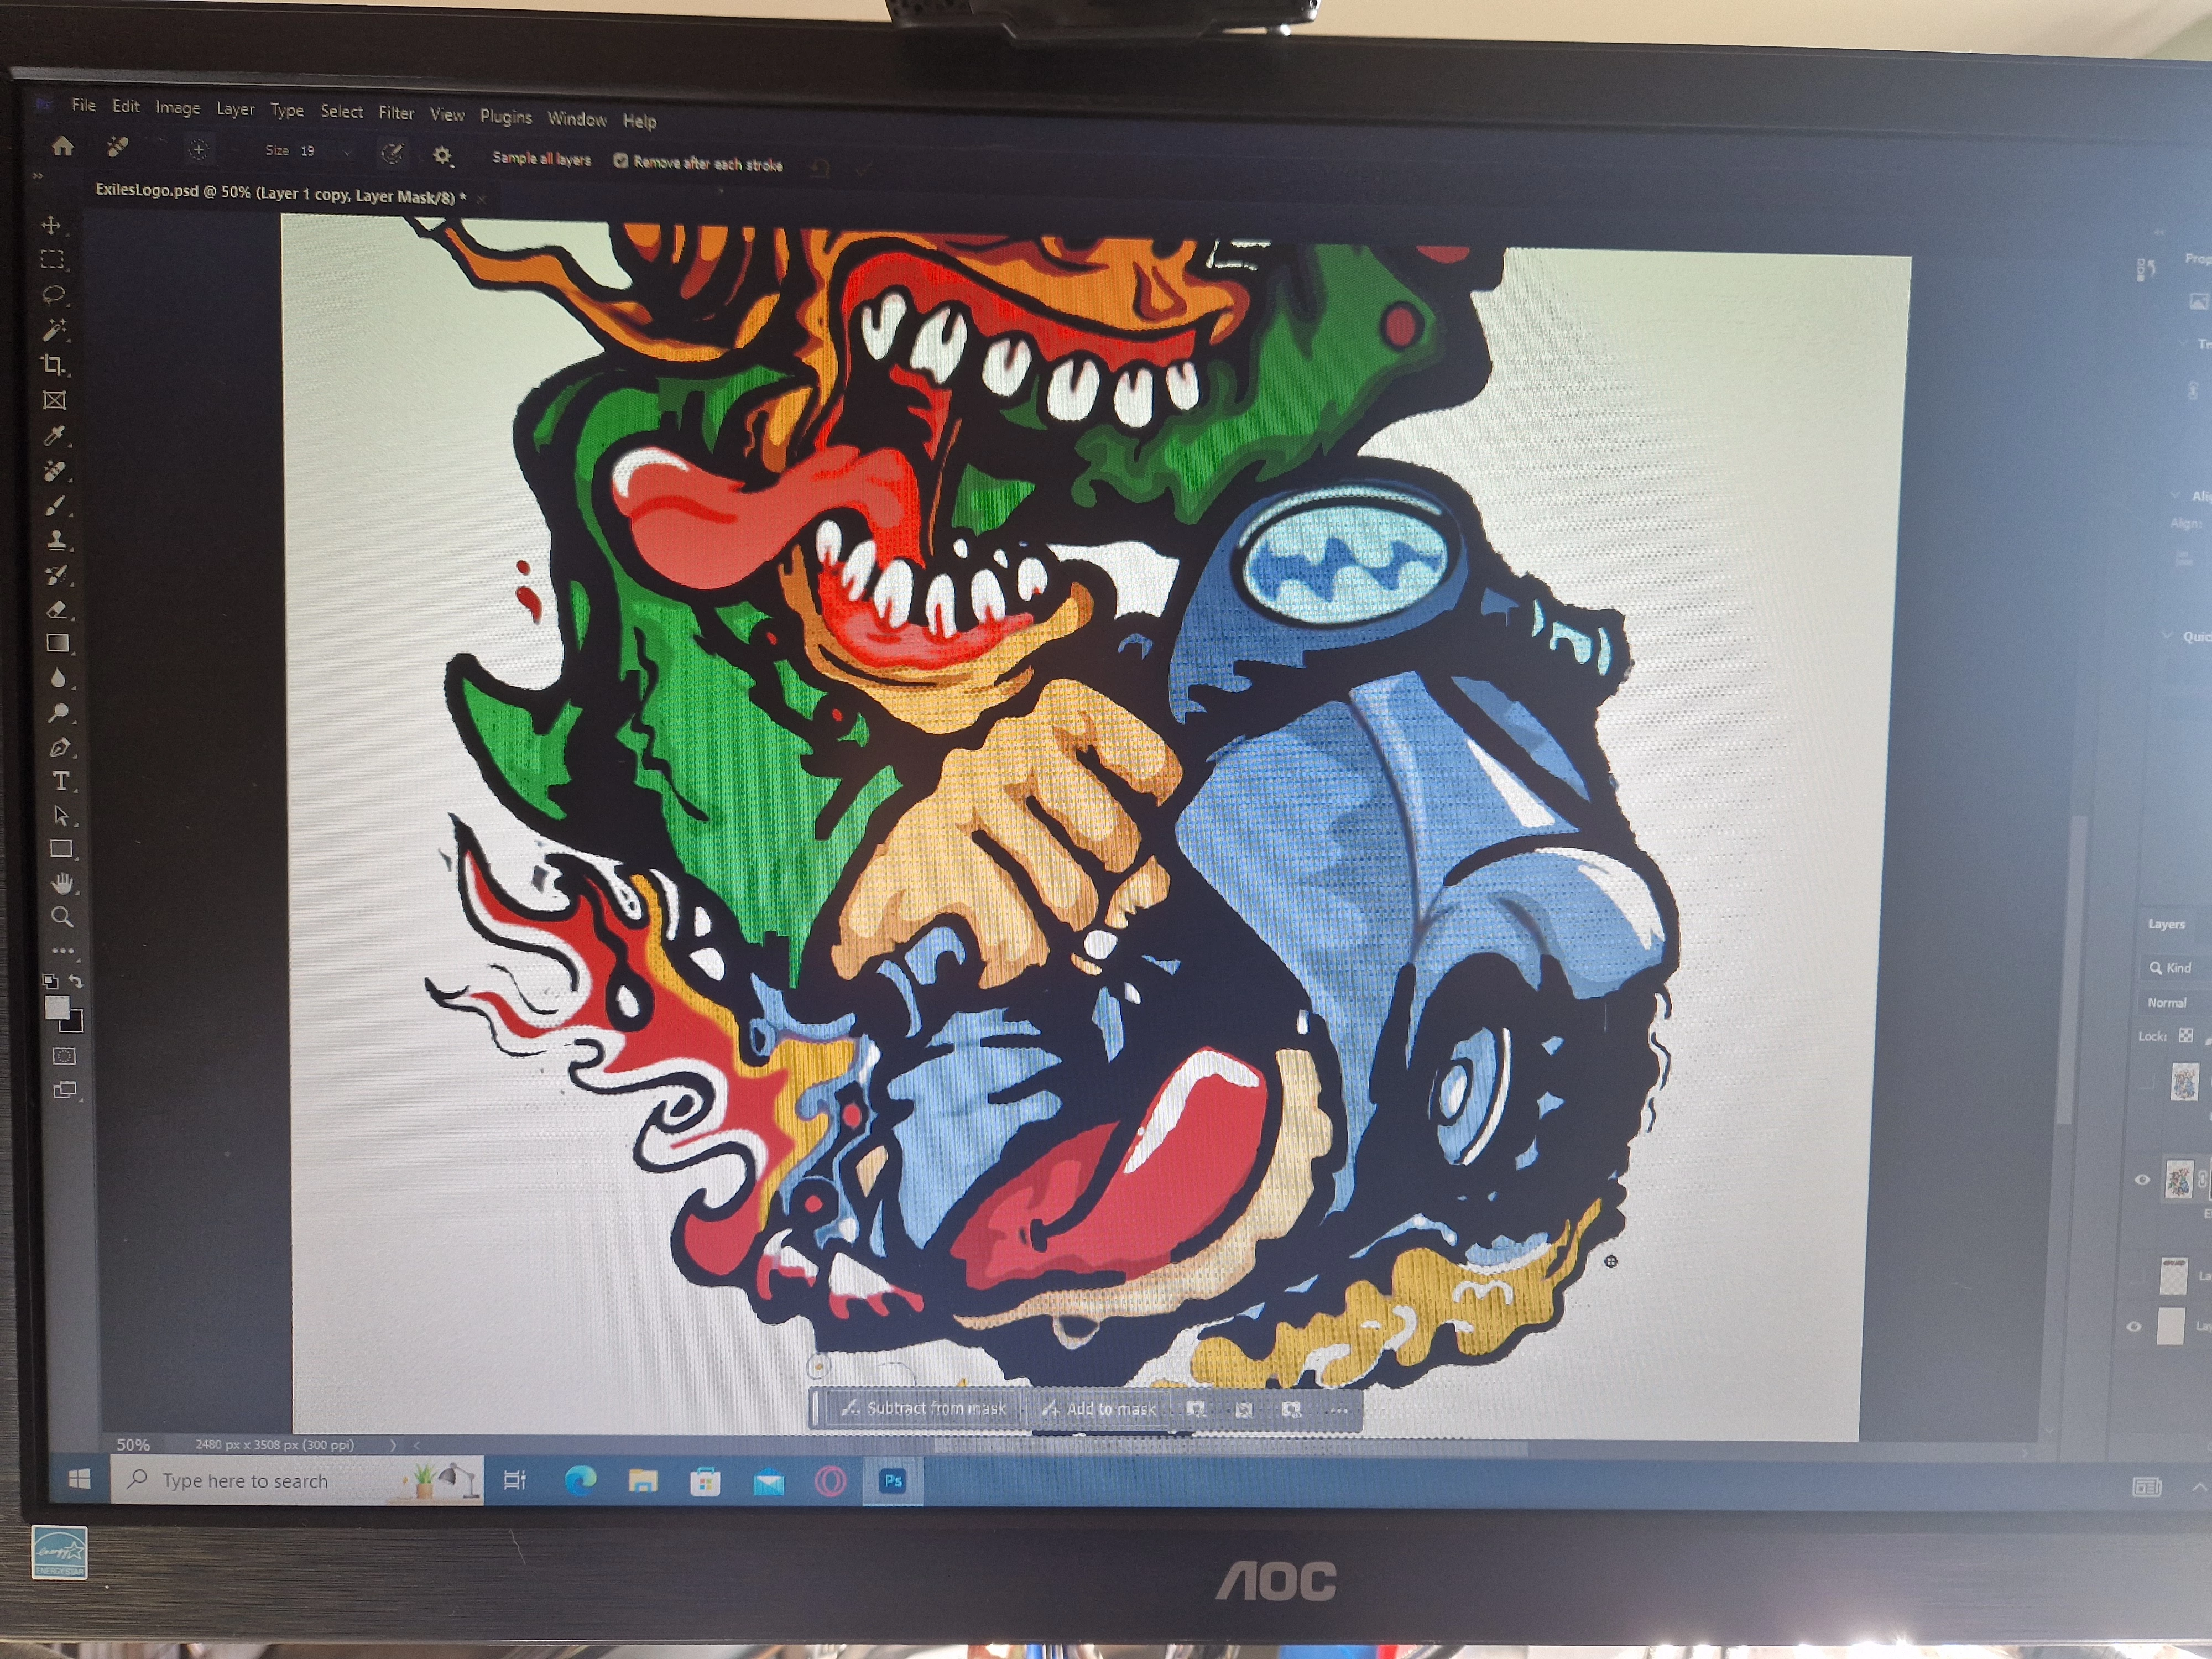2212x1659 pixels.
Task: Hide the bottom layer using eye icon
Action: click(x=2133, y=1326)
